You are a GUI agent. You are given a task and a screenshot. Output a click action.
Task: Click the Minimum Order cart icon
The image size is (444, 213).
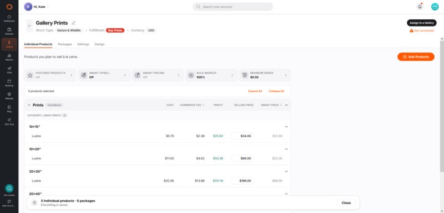[245, 75]
